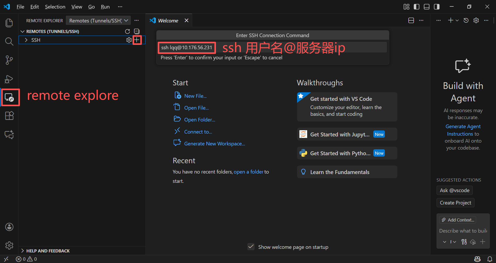Click the Add Context button

[x=458, y=220]
